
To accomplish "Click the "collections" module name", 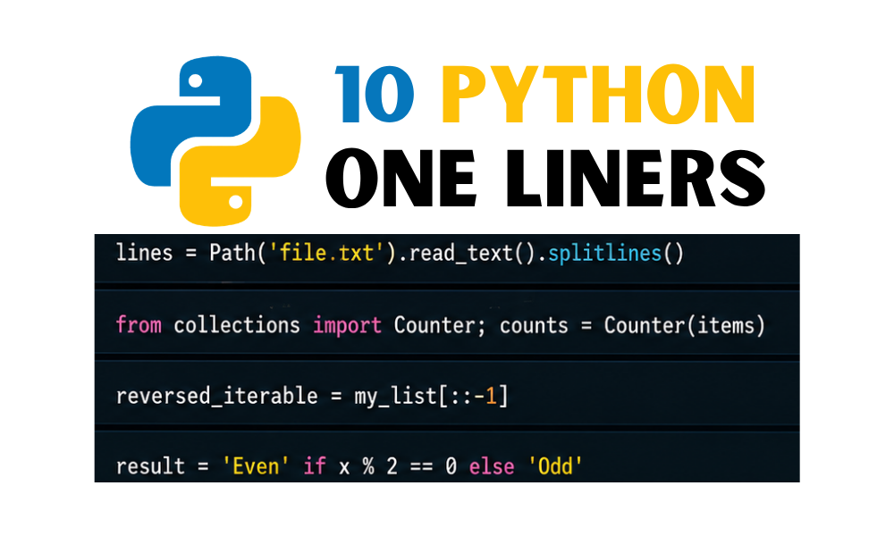I will (x=237, y=324).
